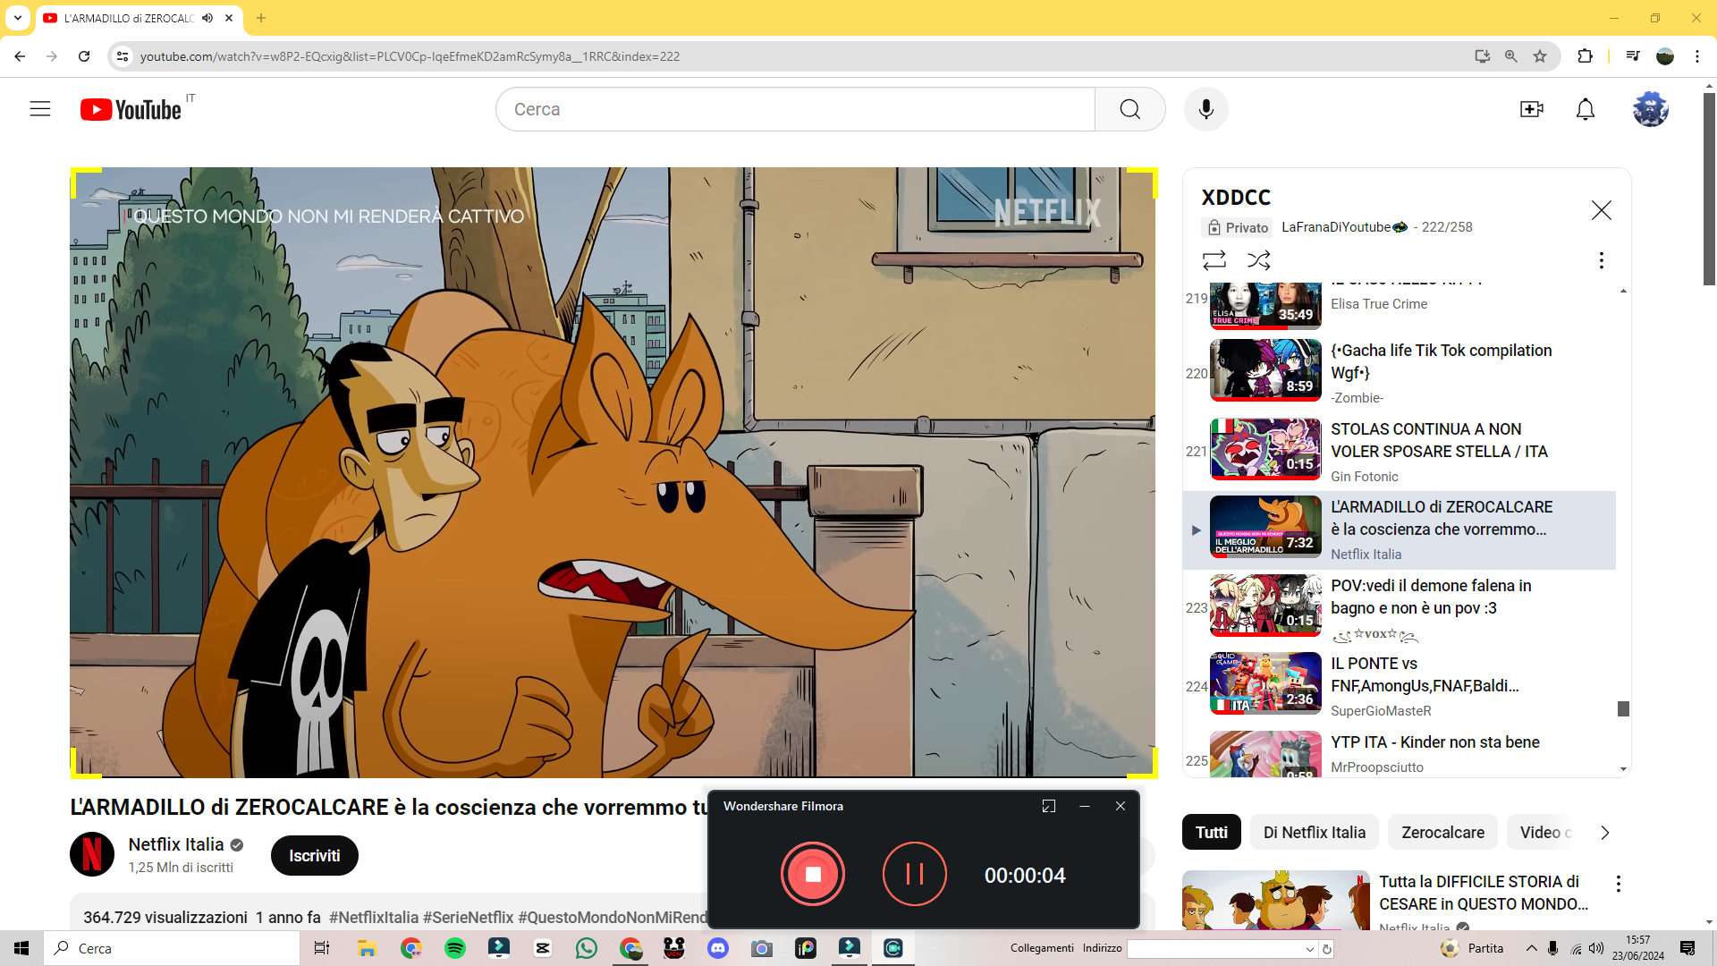Viewport: 1717px width, 966px height.
Task: Open Windows Start menu
Action: point(21,948)
